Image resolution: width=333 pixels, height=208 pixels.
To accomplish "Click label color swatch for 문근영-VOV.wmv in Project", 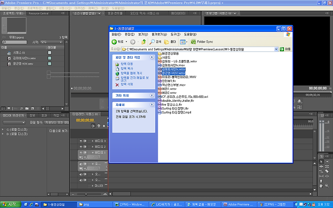I will click(x=49, y=64).
